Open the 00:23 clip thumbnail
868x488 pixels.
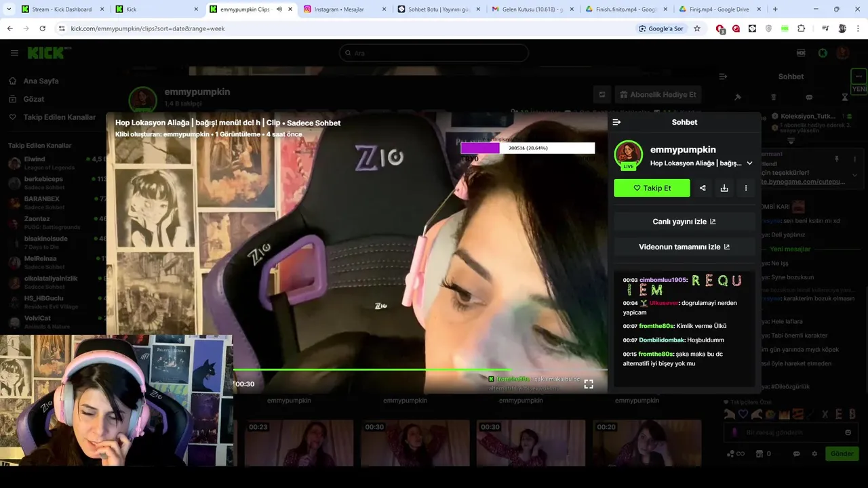point(298,443)
